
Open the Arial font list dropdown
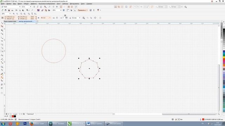pyautogui.click(x=20, y=7)
